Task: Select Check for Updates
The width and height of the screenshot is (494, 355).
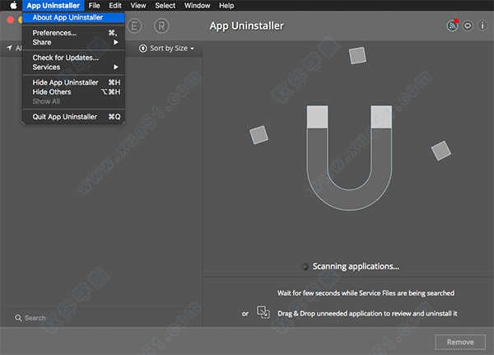Action: (x=73, y=58)
